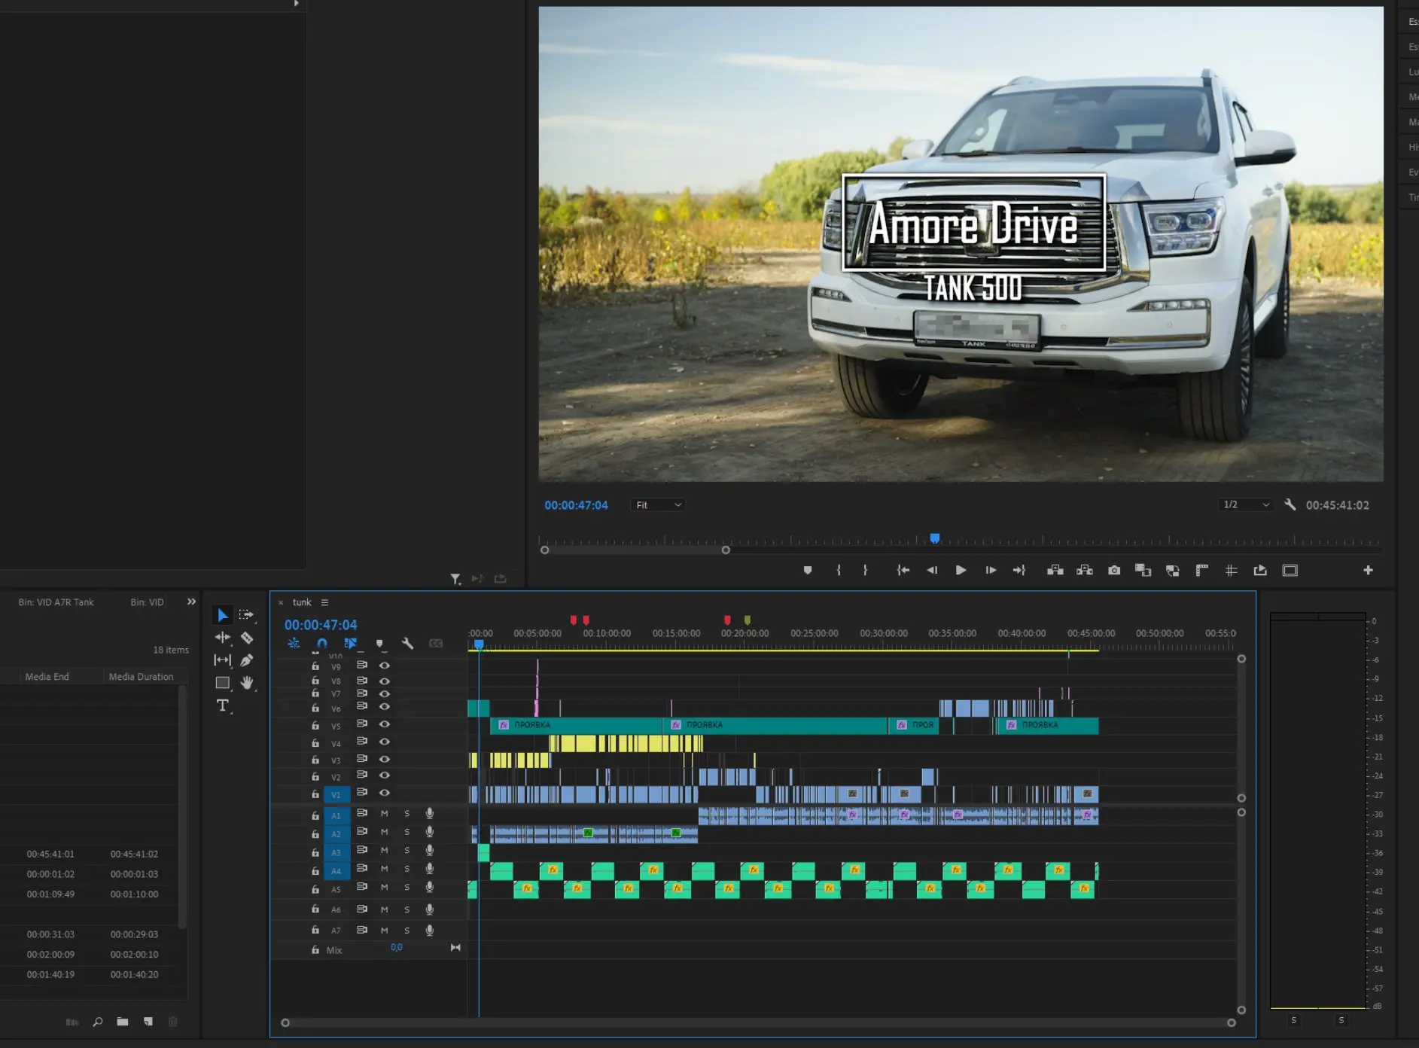Select the Rectangle tool
Image resolution: width=1419 pixels, height=1048 pixels.
pos(222,683)
